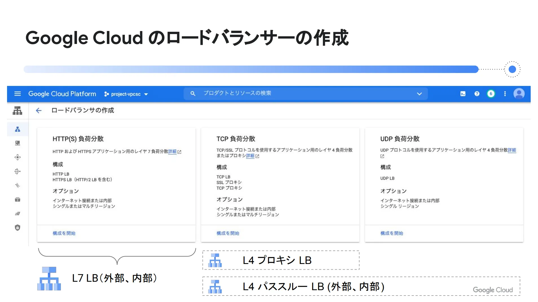Viewport: 538px width, 302px height.
Task: Click the UDP 負荷分散 card title
Action: 400,139
